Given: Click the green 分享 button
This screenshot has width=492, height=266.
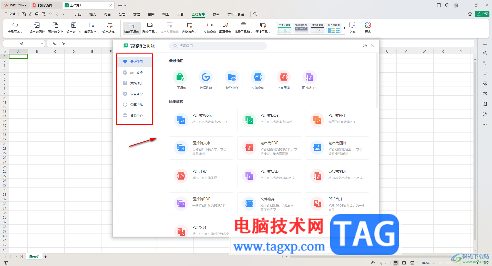Looking at the screenshot, I should pos(482,14).
